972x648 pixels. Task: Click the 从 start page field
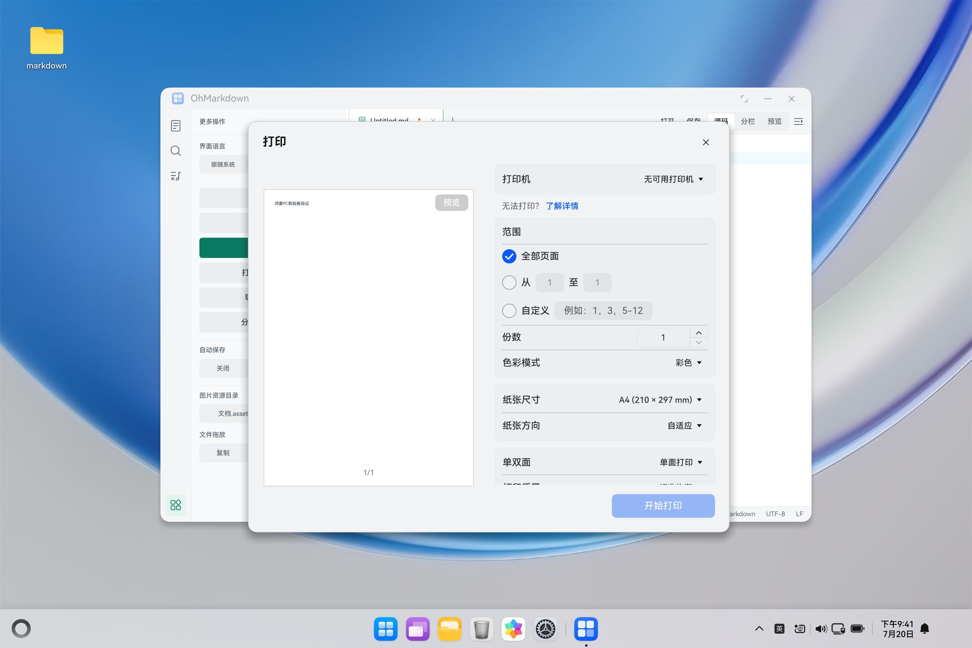tap(550, 282)
